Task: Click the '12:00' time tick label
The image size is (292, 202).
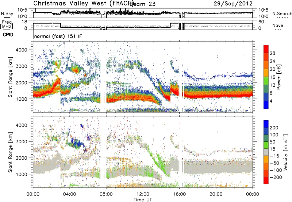Action: (x=143, y=194)
